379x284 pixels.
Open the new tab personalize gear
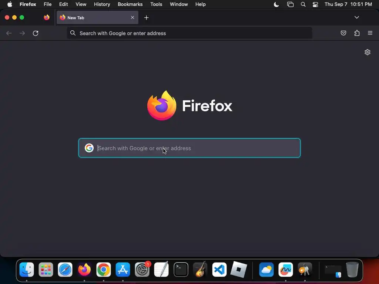tap(368, 52)
